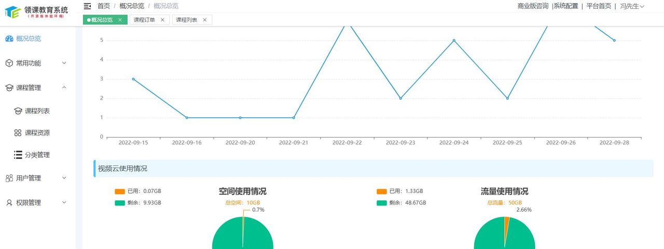Viewport: 664px width, 249px height.
Task: Click the 课程管理 graduation cap icon
Action: tap(9, 88)
